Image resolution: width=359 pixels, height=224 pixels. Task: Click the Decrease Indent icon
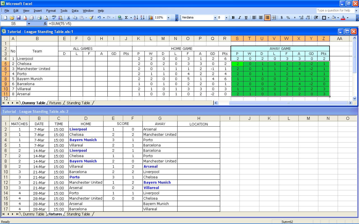tap(316, 18)
